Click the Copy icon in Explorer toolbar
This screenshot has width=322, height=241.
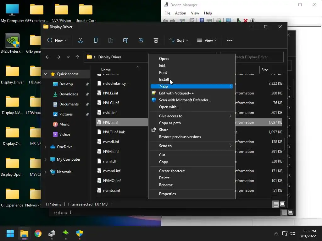pyautogui.click(x=96, y=40)
